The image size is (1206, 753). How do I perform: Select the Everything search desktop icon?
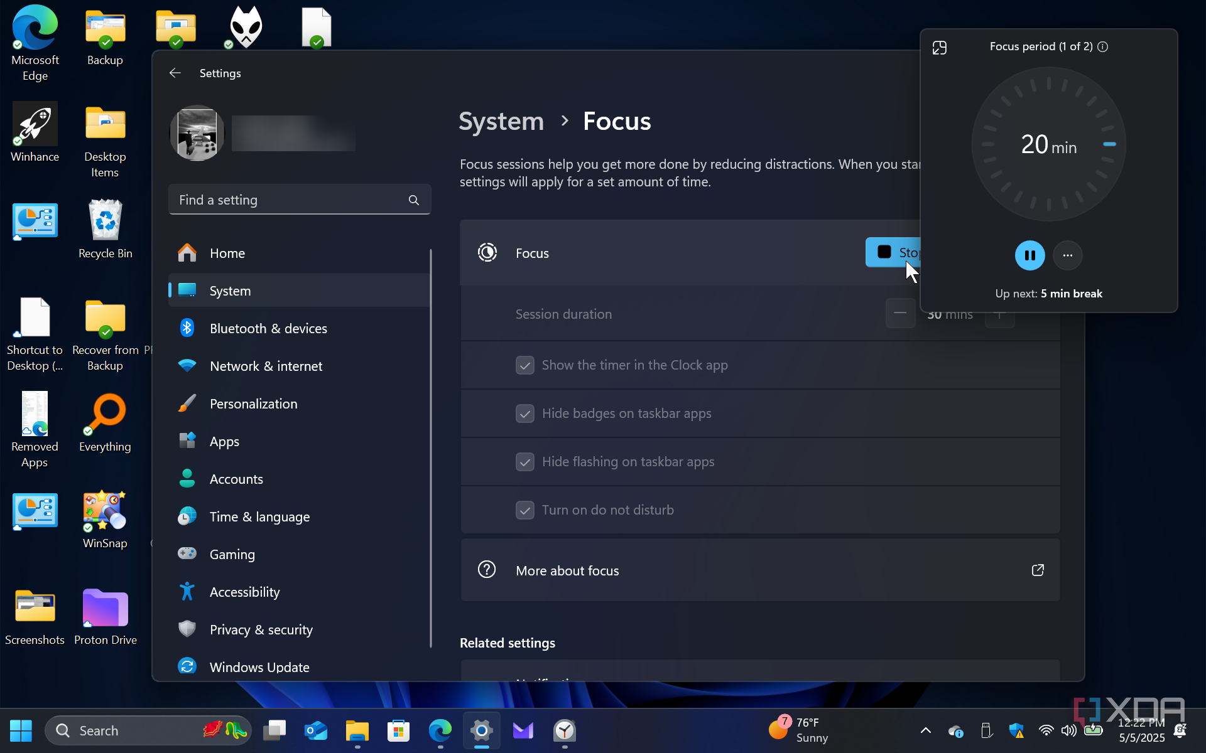106,422
